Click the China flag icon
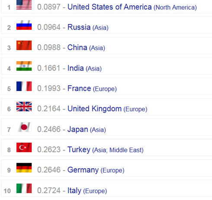 (x=24, y=45)
